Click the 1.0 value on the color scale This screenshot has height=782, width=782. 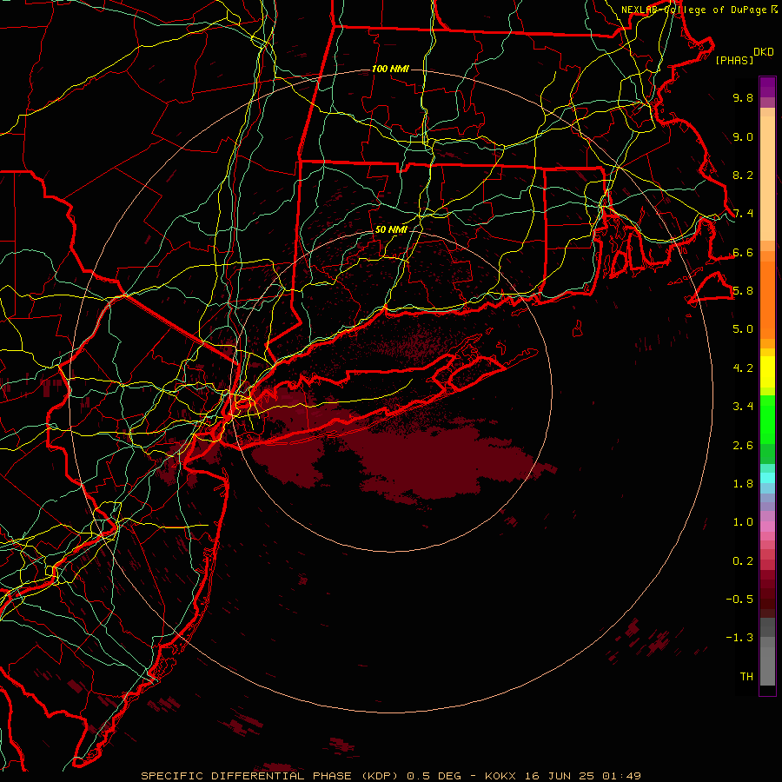point(743,522)
